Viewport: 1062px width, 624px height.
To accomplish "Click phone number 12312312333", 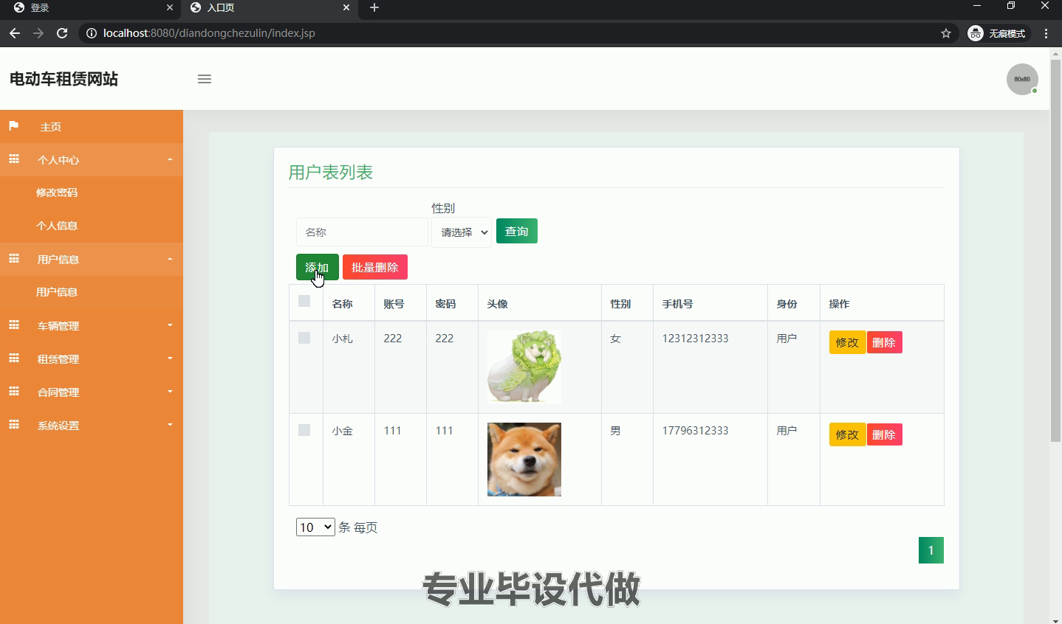I will [695, 338].
